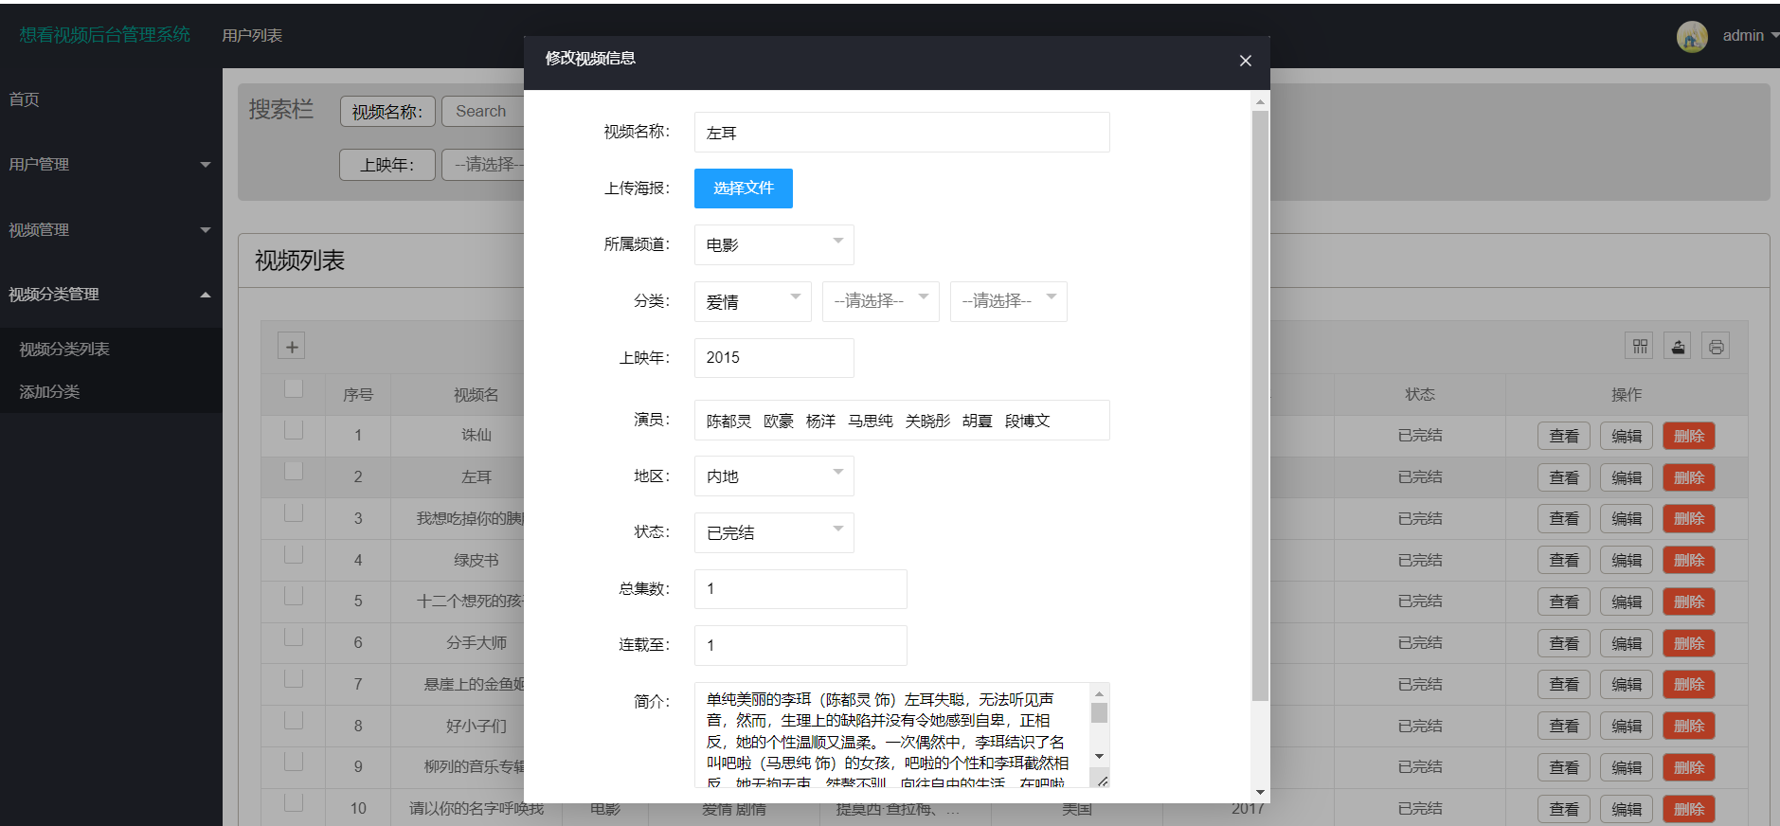Check the checkbox for row 1 诛仙
1780x826 pixels.
click(294, 430)
